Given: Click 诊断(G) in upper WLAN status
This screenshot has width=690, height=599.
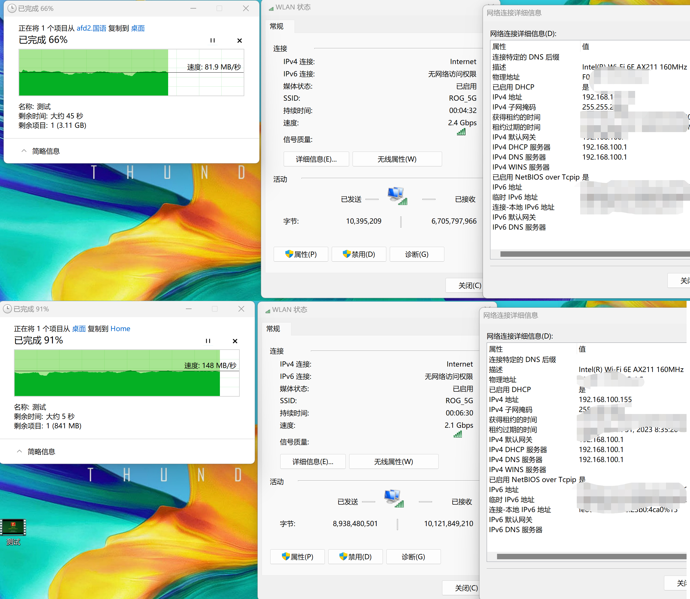Looking at the screenshot, I should (417, 254).
